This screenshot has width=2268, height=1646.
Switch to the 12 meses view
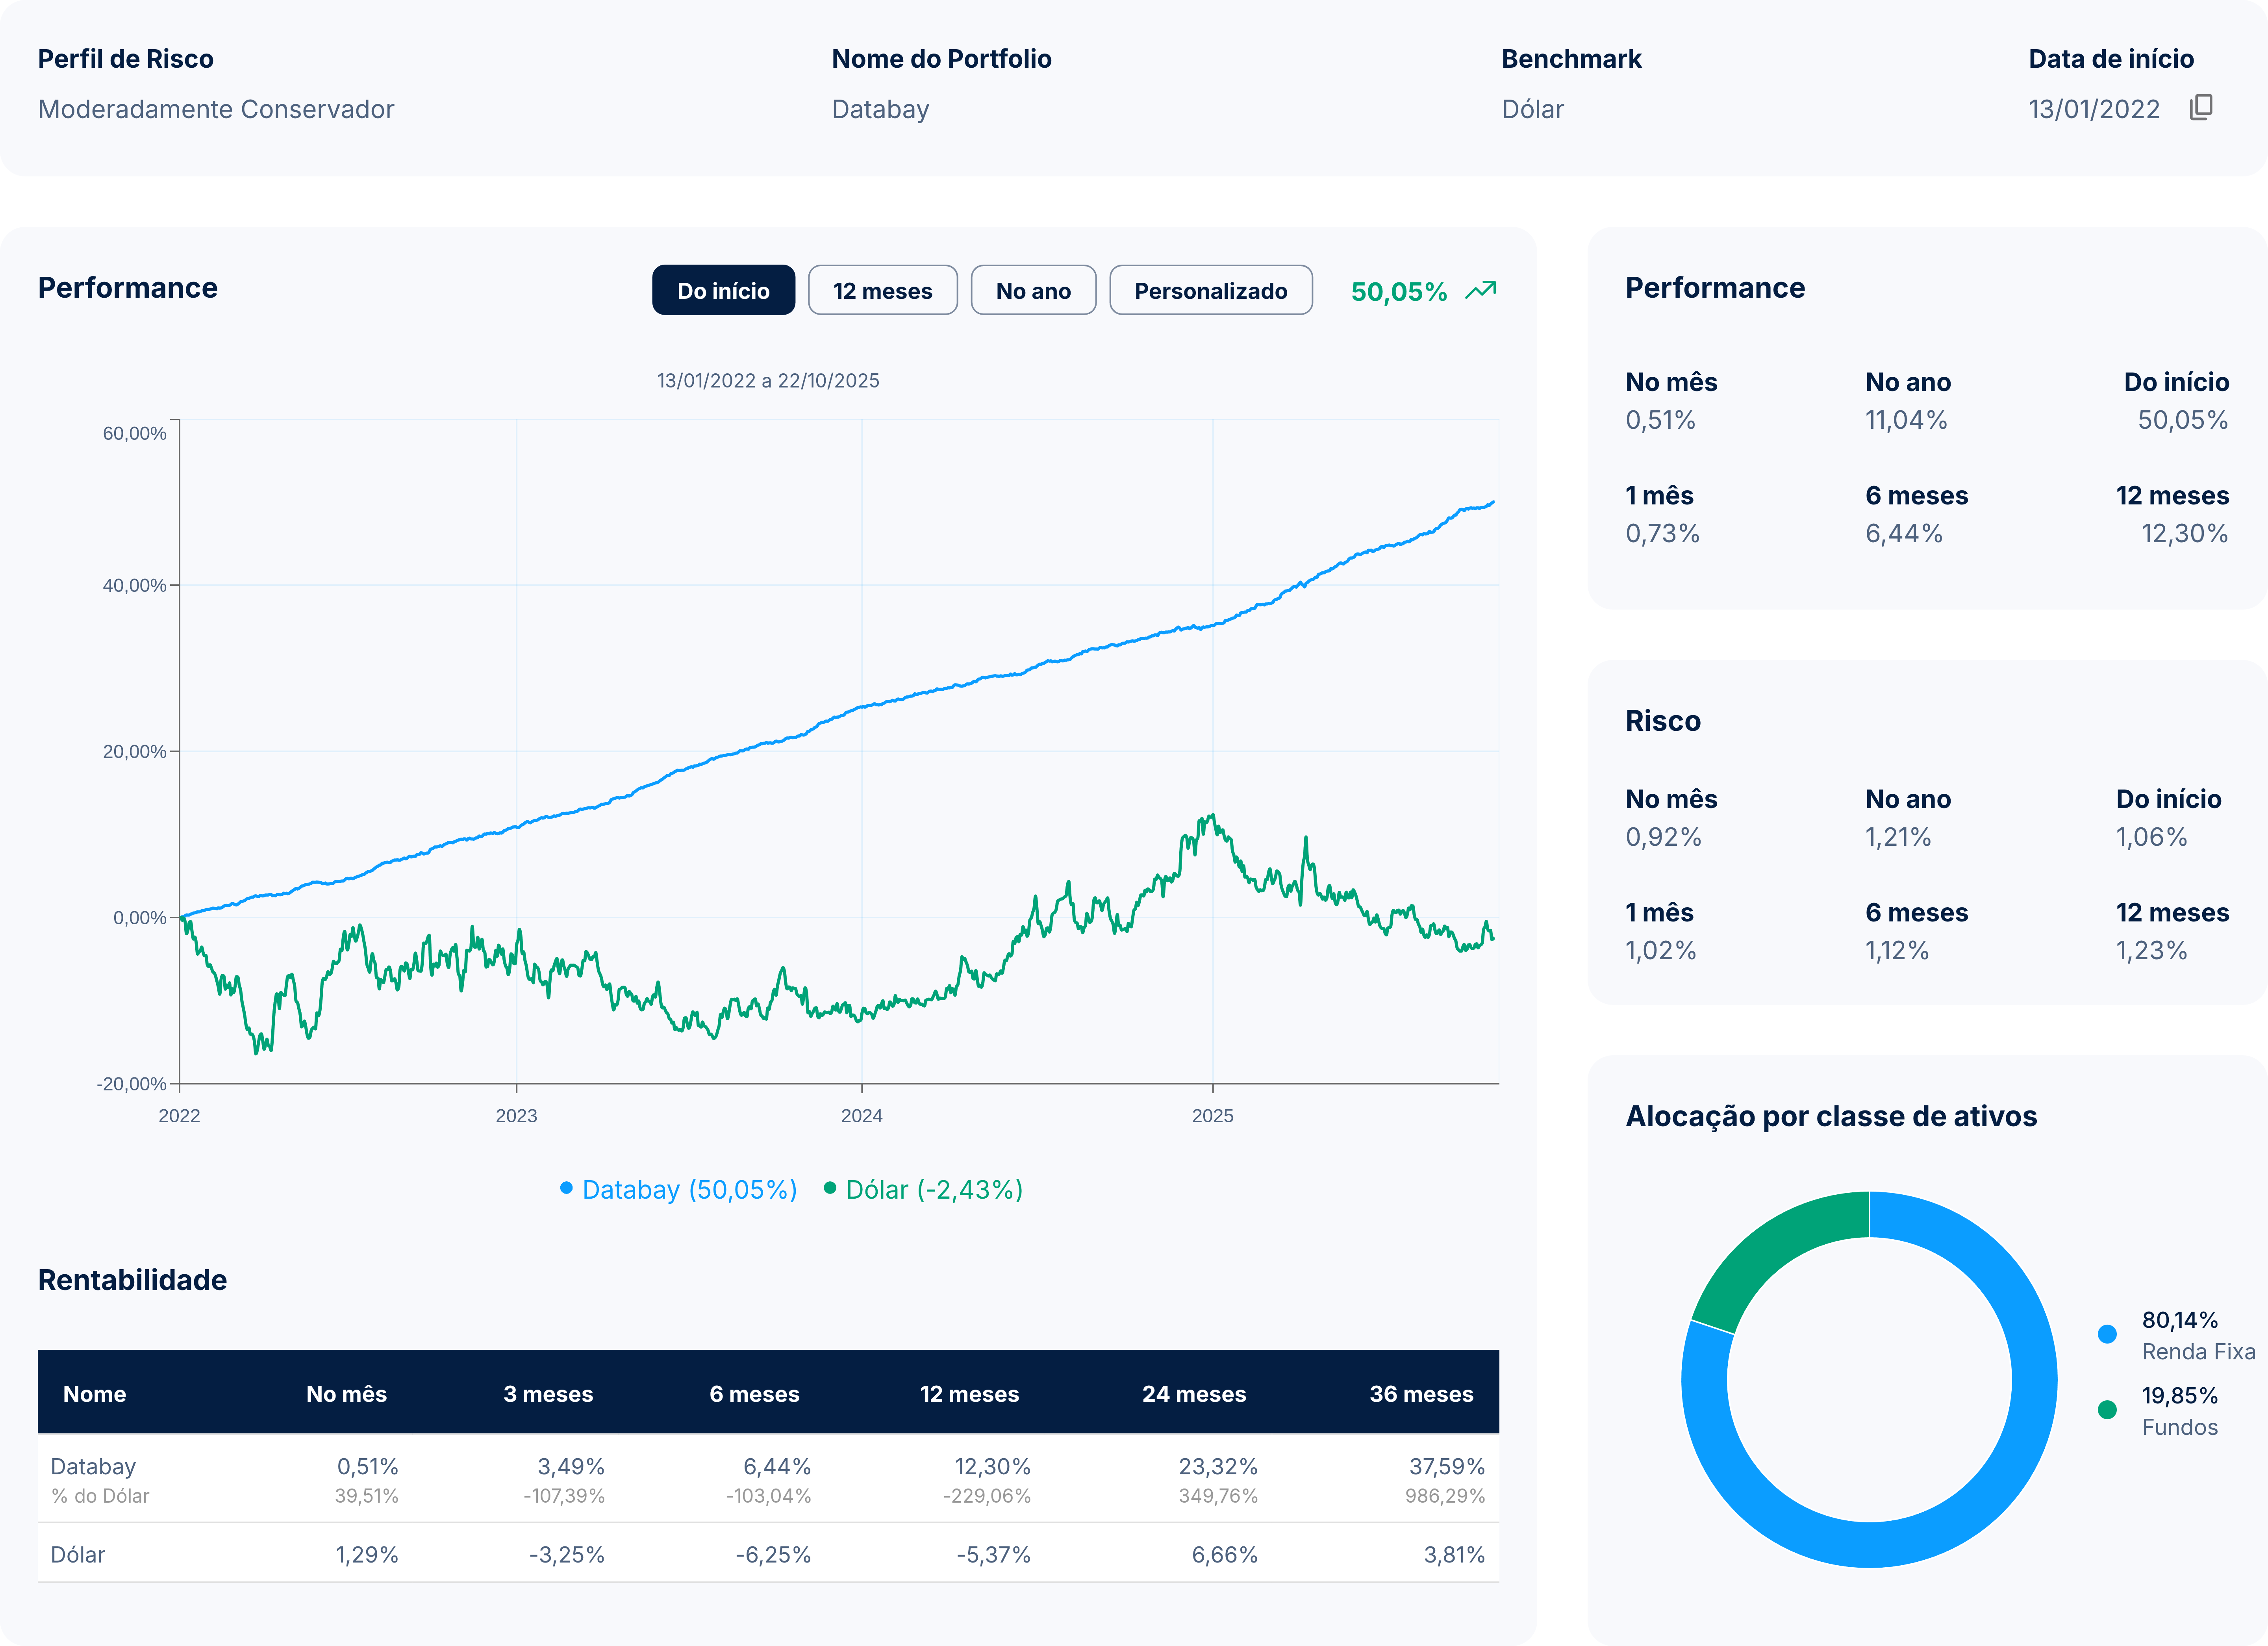(883, 290)
